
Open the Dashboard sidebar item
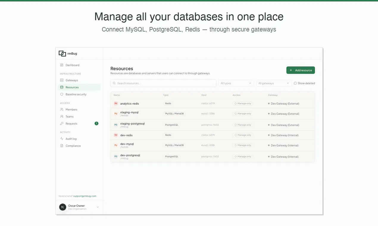coord(79,65)
